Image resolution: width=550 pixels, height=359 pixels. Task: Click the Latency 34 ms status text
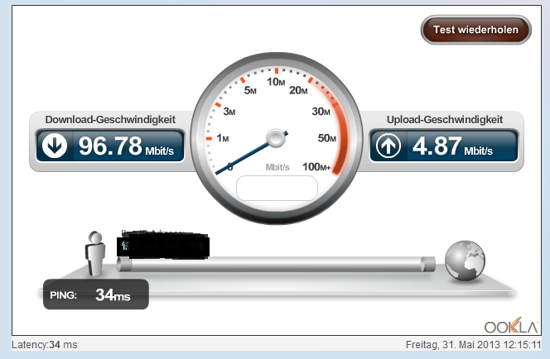click(x=45, y=345)
